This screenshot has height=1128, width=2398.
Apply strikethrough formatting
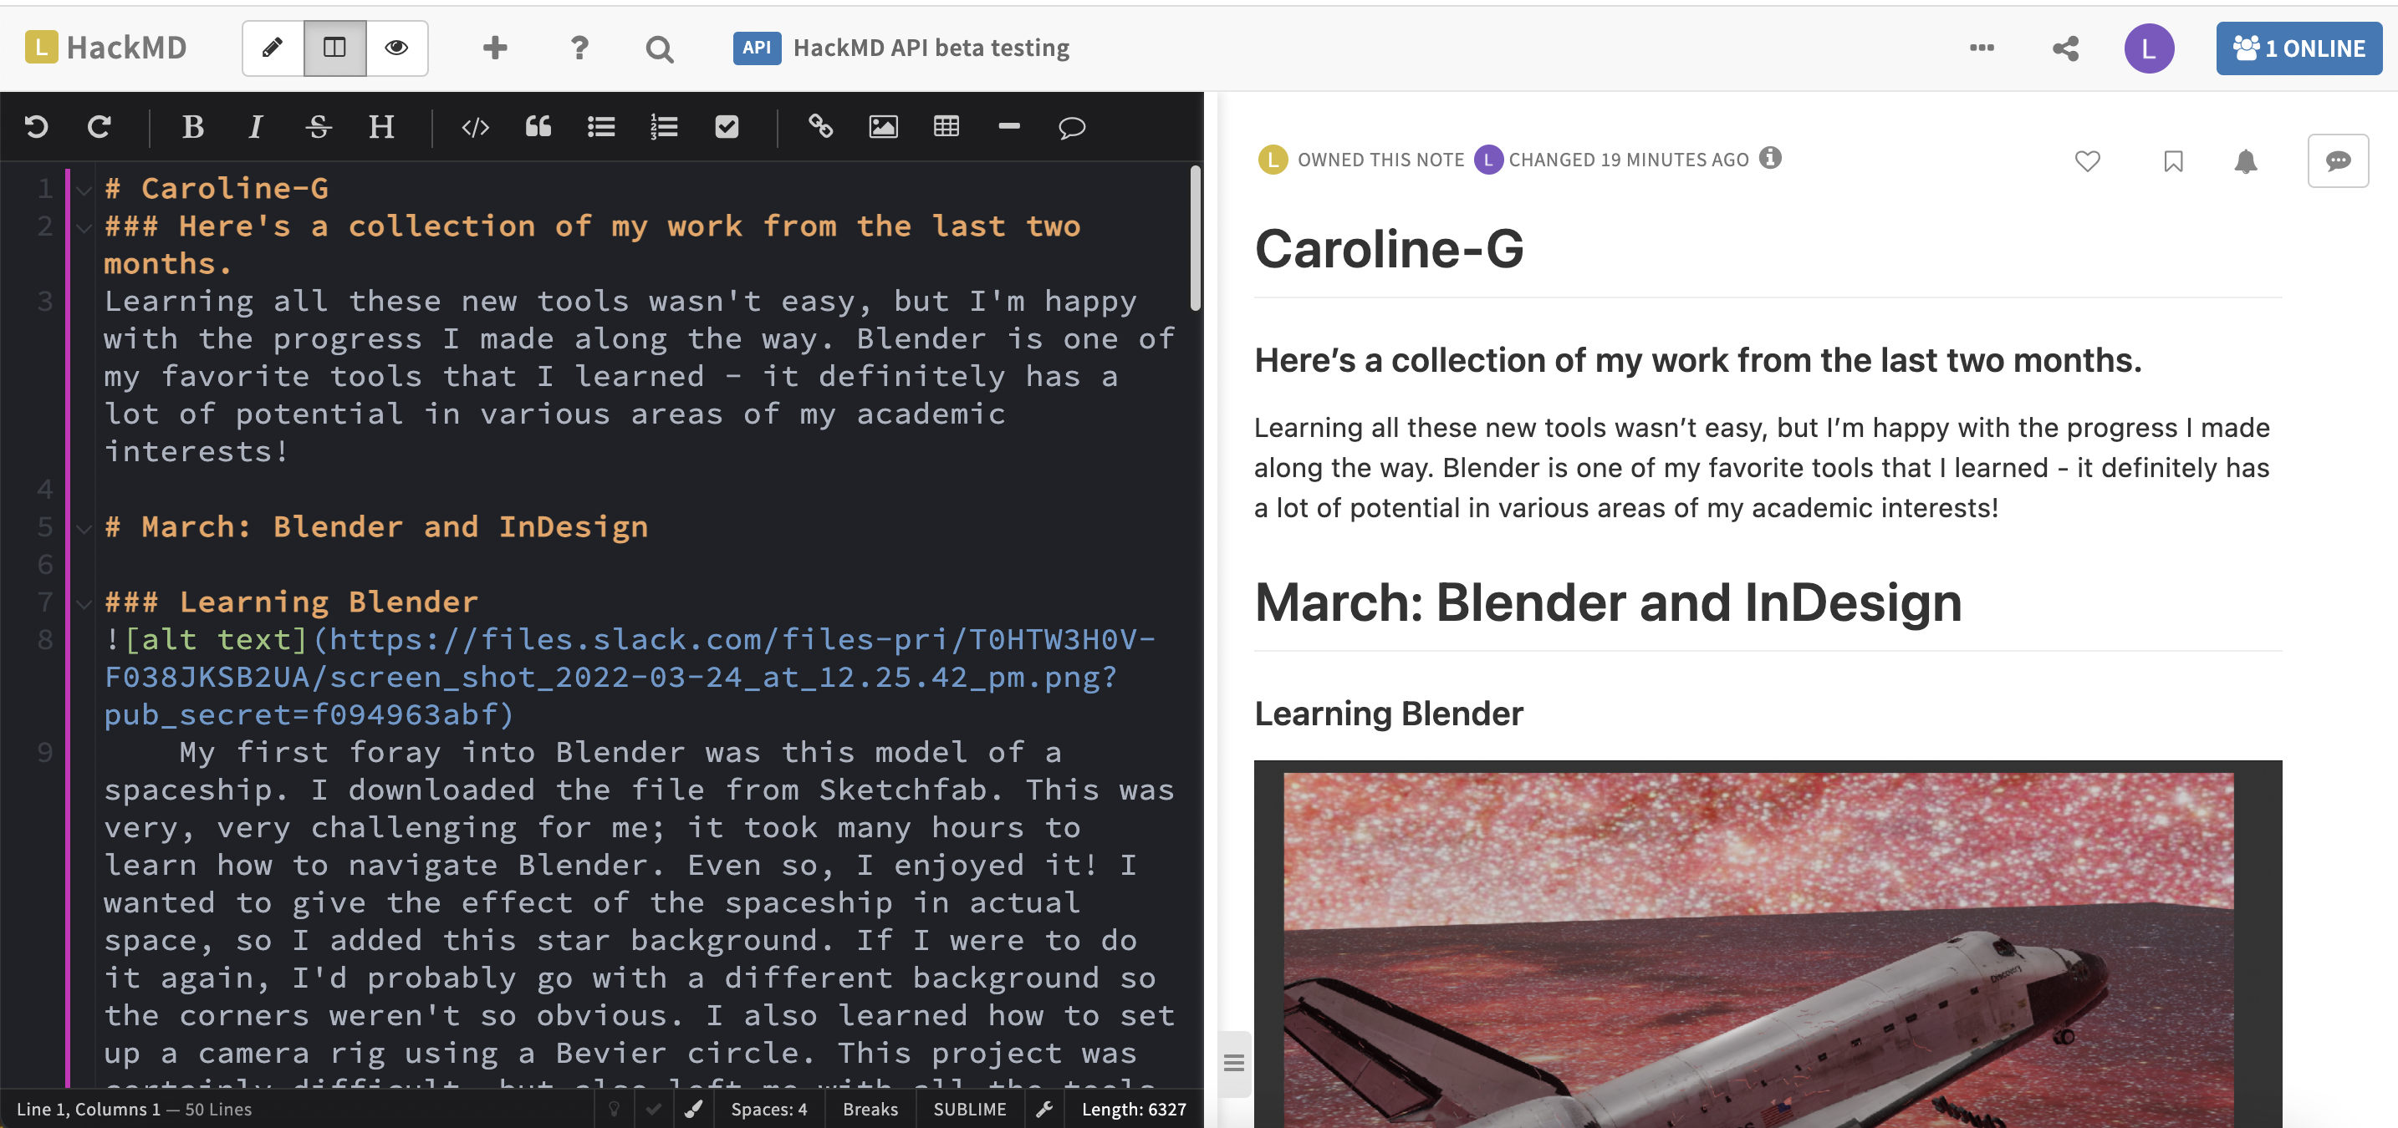click(x=319, y=127)
